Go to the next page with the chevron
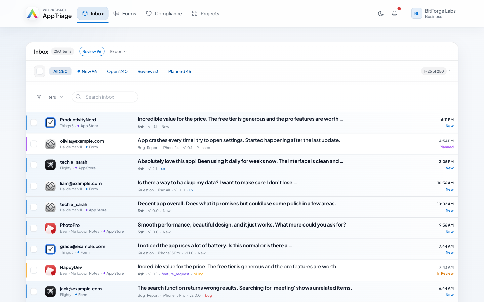 (450, 71)
